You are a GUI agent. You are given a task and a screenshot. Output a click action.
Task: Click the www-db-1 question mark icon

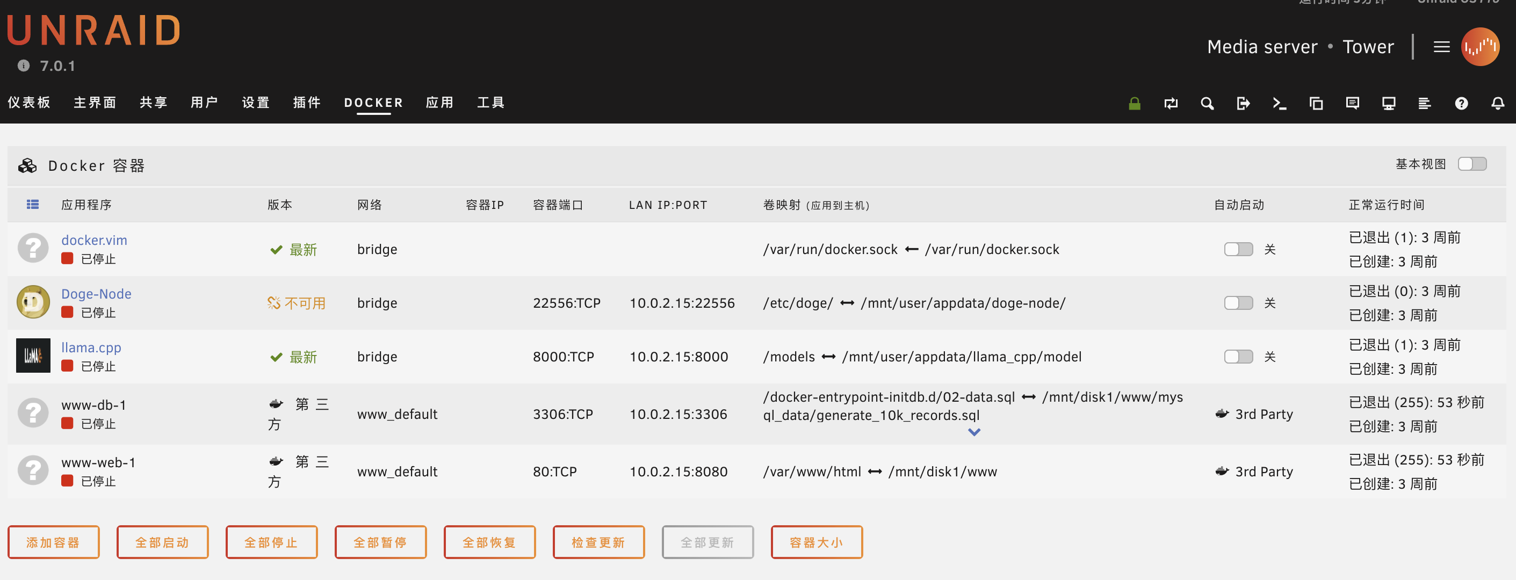pos(33,413)
